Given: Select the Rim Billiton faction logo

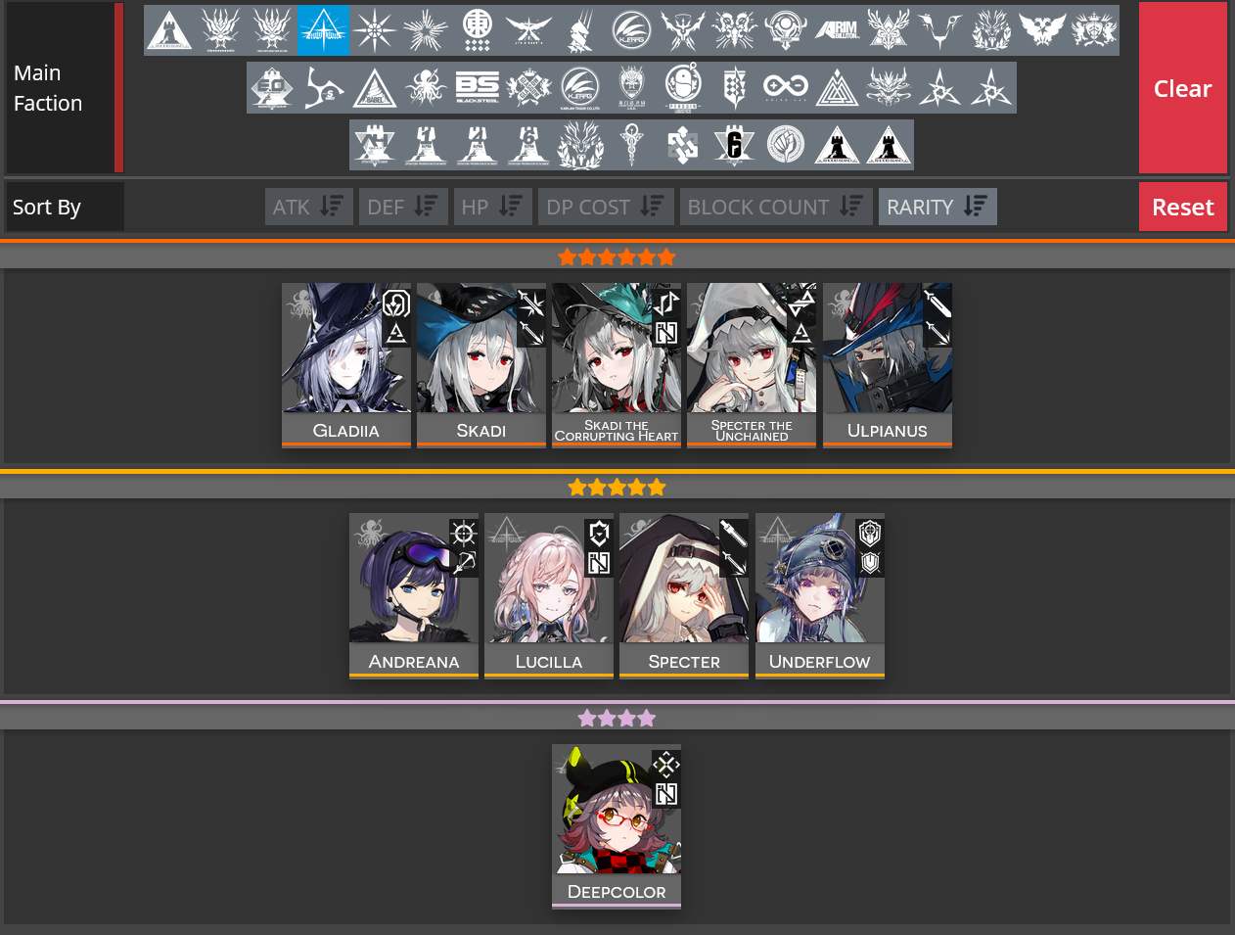Looking at the screenshot, I should (837, 30).
